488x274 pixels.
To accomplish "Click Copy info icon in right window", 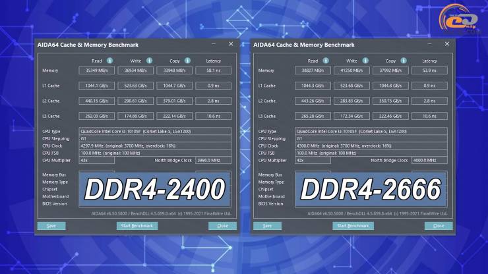I will 404,61.
